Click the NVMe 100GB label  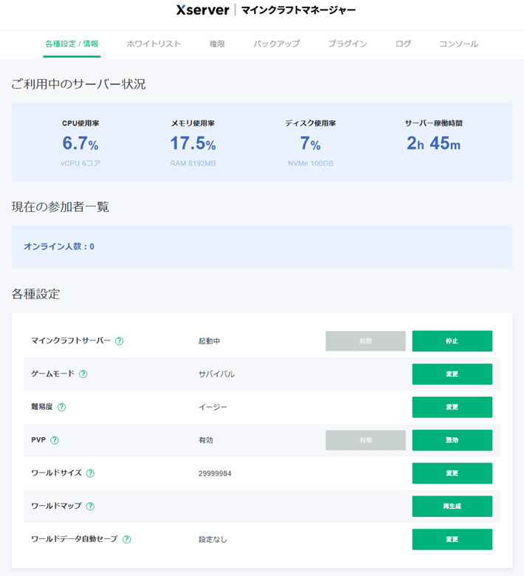(310, 163)
